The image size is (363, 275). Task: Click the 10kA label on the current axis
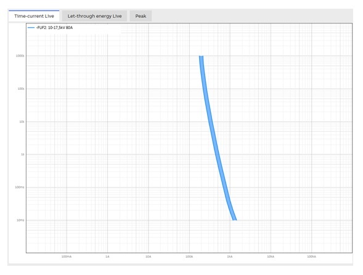271,257
